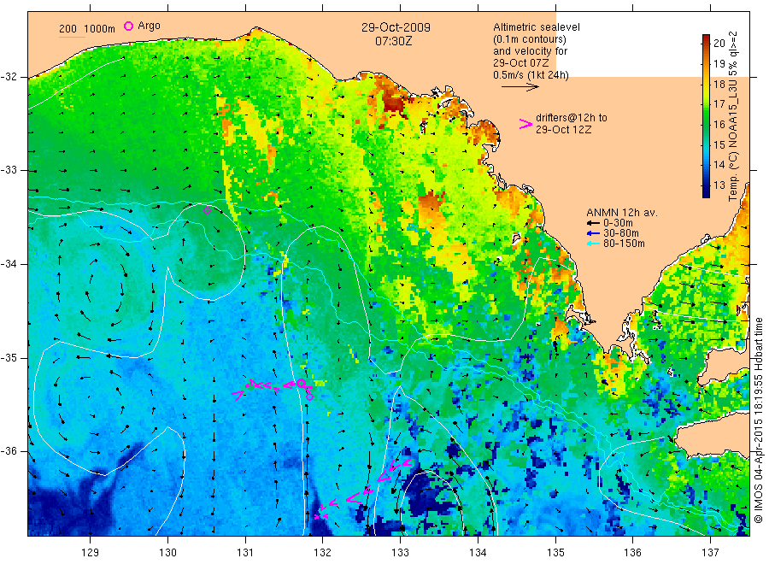Click the '(0.1m contours)' text
769x564 pixels.
pos(530,39)
